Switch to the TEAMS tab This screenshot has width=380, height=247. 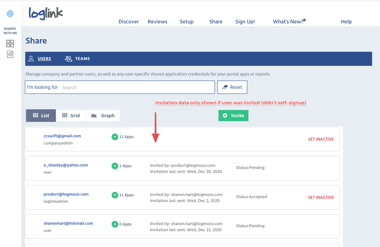click(x=82, y=59)
